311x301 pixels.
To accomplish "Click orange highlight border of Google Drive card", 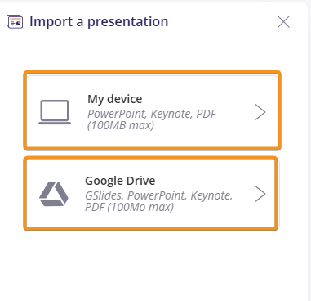I will click(x=151, y=158).
